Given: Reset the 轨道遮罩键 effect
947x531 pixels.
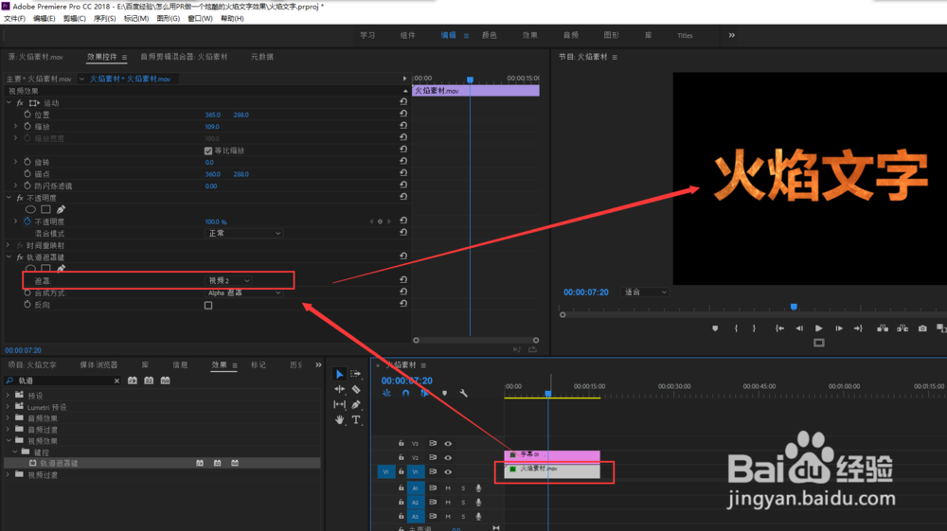Looking at the screenshot, I should (402, 257).
